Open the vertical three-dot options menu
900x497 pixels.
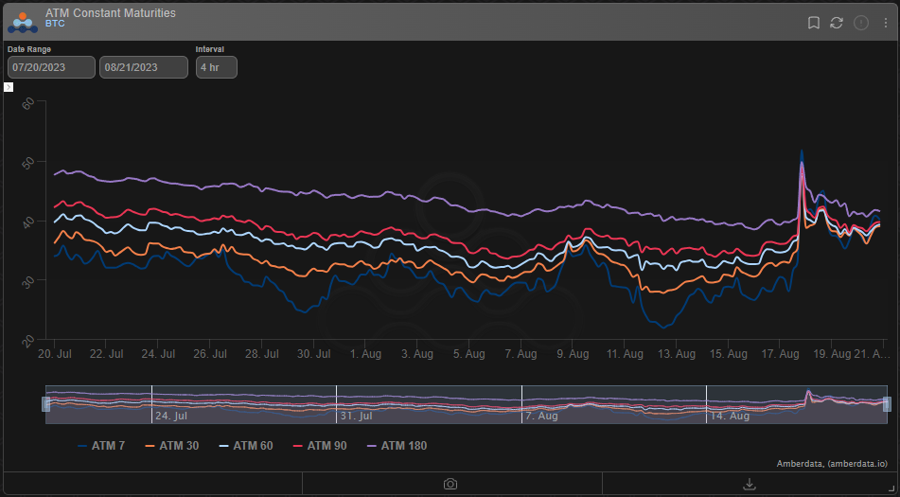[x=886, y=23]
